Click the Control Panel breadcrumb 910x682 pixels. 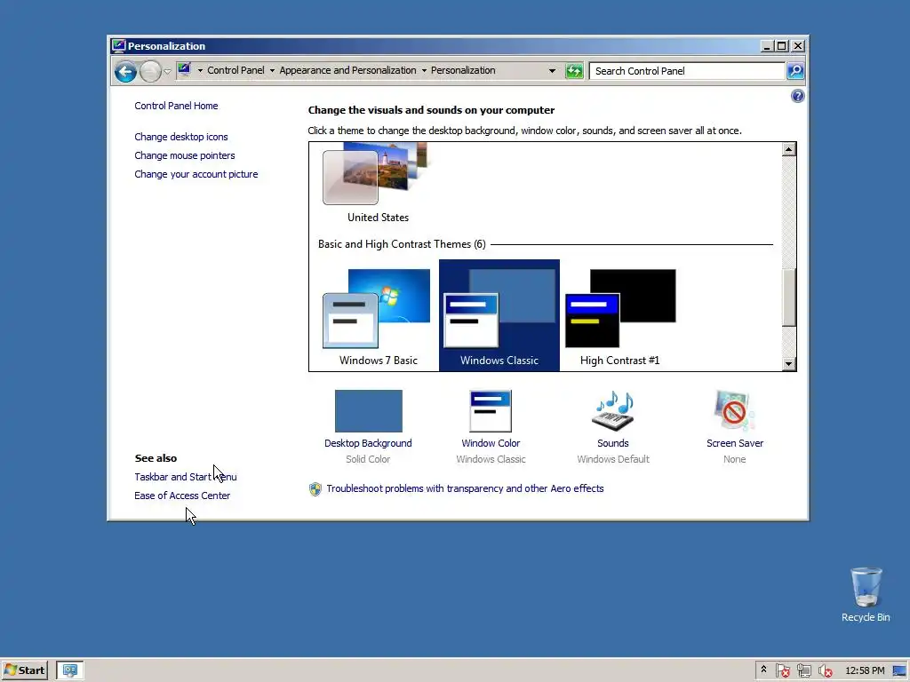235,70
